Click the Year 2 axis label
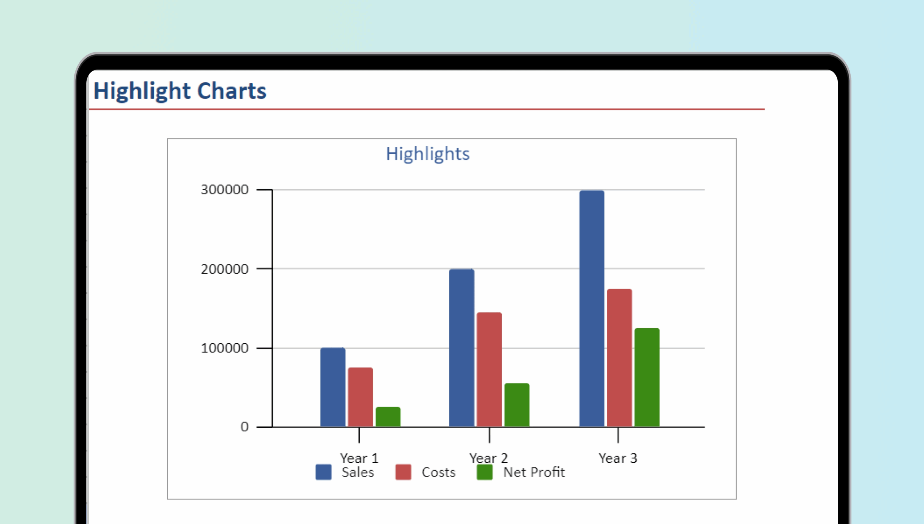Screen dimensions: 924x524 tap(488, 458)
